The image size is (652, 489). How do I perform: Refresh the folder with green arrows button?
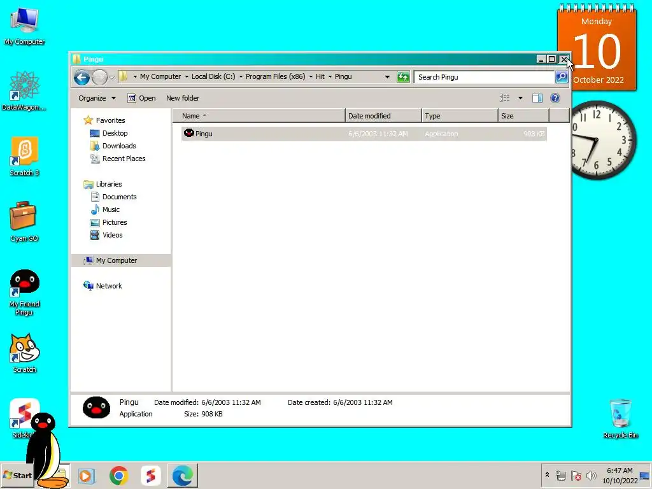[403, 77]
